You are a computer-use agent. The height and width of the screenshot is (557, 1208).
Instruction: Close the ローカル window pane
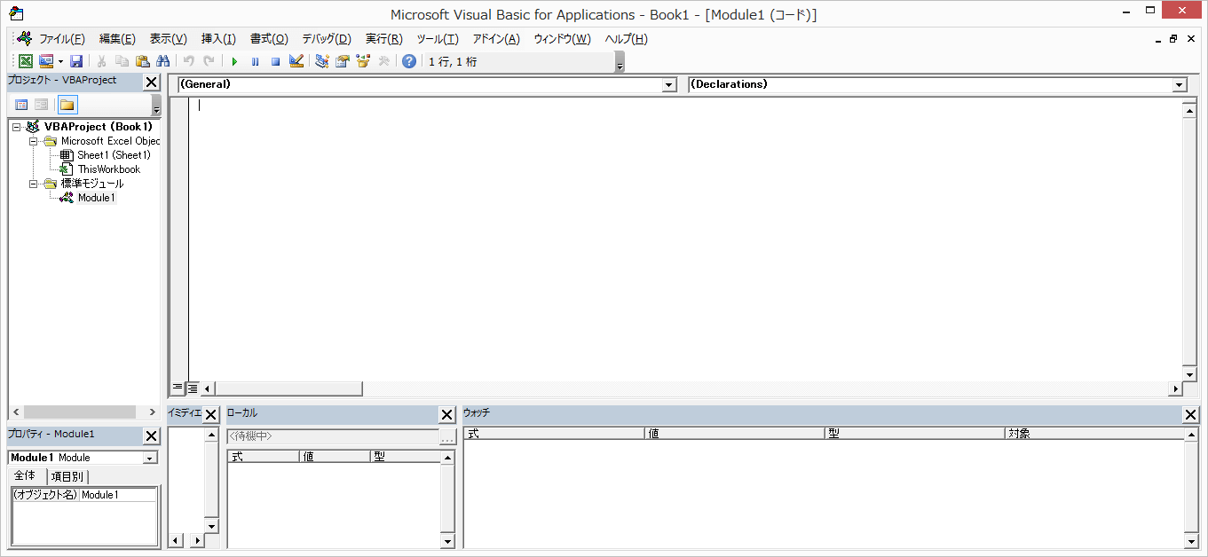[x=446, y=415]
